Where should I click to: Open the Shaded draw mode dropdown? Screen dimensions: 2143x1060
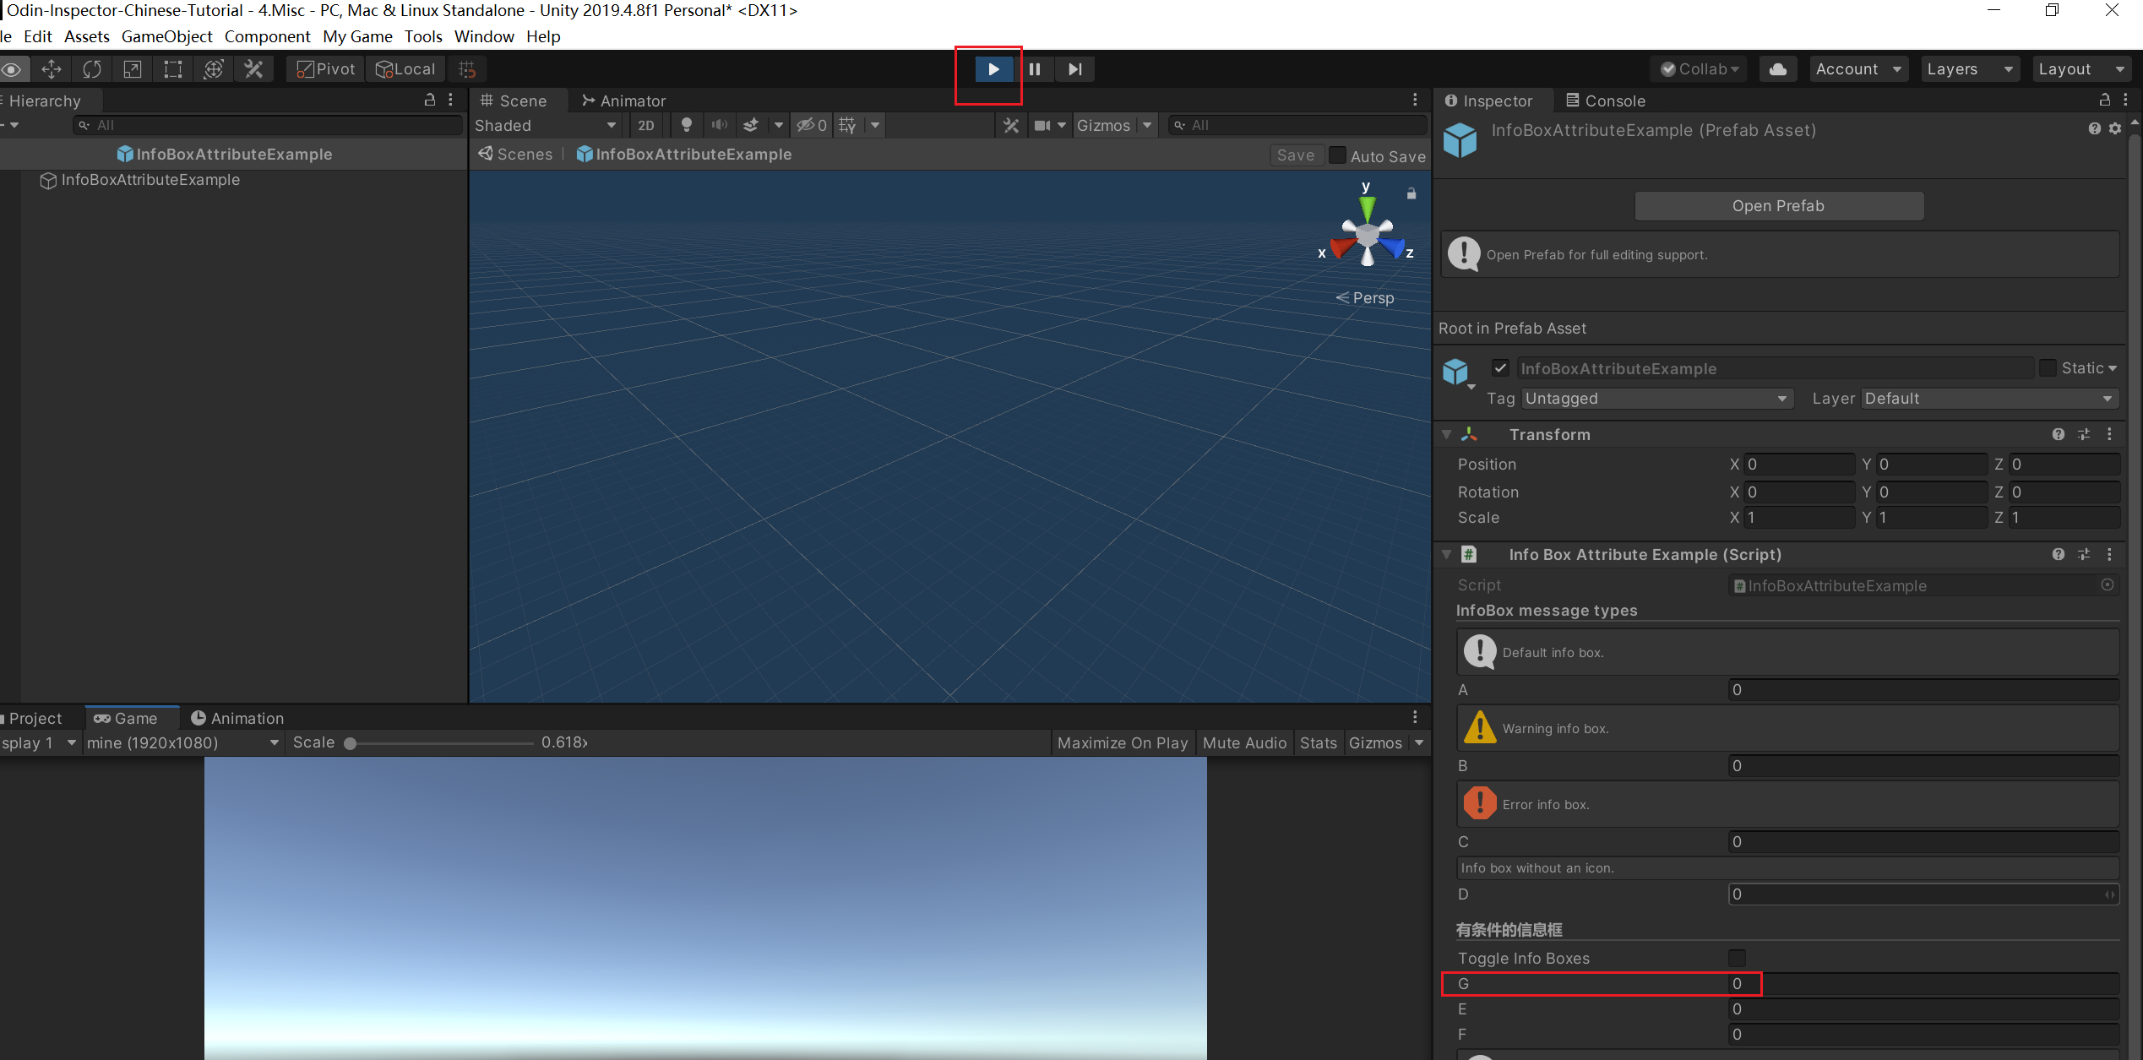[545, 125]
